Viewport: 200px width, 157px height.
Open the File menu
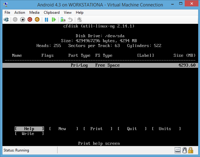pos(7,13)
